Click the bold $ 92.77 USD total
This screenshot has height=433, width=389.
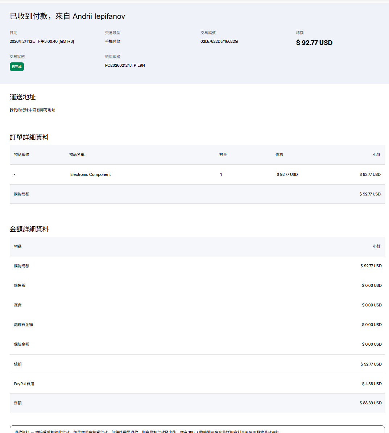[314, 43]
